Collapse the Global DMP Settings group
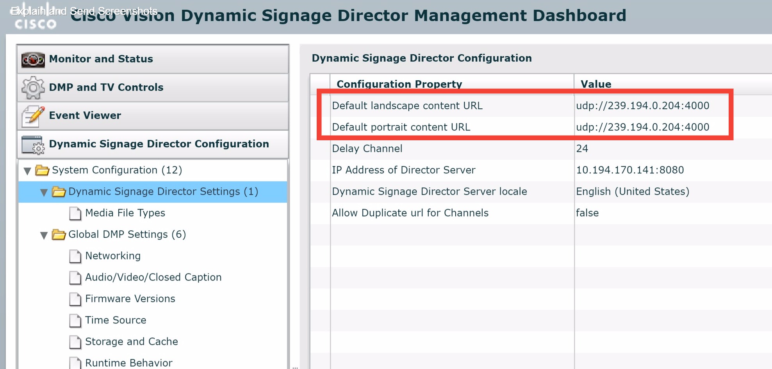This screenshot has width=772, height=369. tap(44, 234)
